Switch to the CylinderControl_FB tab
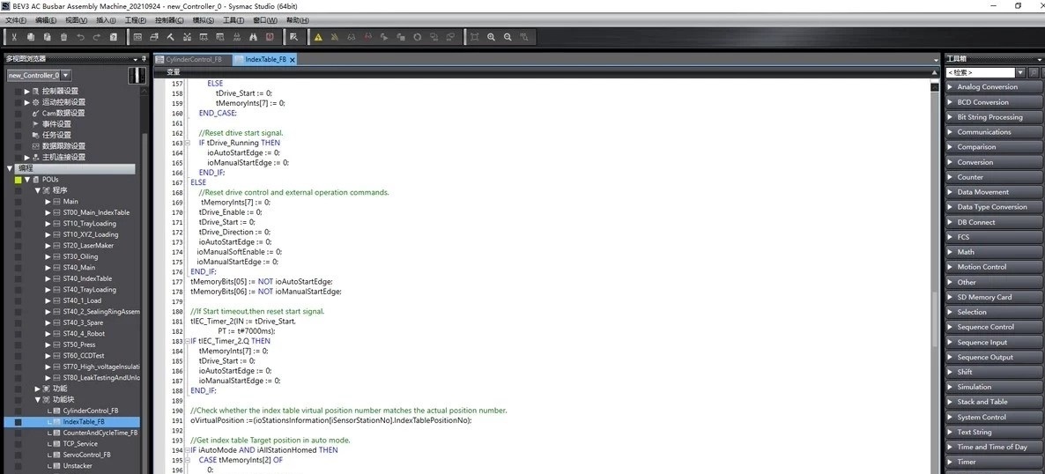This screenshot has height=474, width=1045. click(193, 59)
